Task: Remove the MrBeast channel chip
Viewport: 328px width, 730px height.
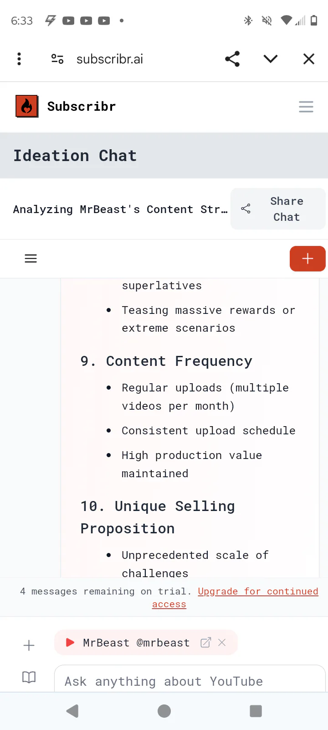Action: coord(222,642)
